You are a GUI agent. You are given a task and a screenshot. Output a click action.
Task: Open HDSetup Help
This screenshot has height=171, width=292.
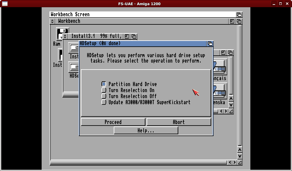(146, 130)
